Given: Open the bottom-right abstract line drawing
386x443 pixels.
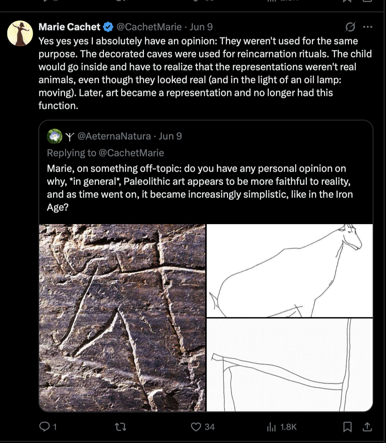Looking at the screenshot, I should (290, 365).
